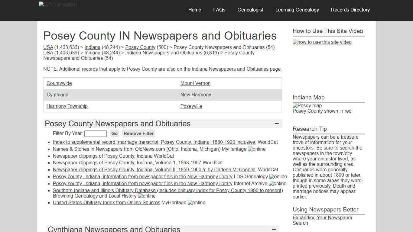
Task: Click the Posey map image
Action: click(307, 105)
